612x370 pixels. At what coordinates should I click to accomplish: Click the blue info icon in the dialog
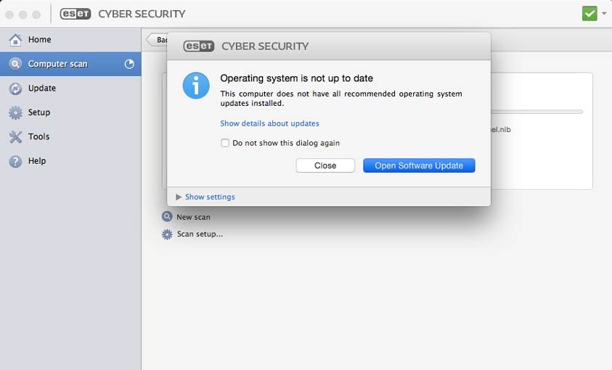coord(196,86)
